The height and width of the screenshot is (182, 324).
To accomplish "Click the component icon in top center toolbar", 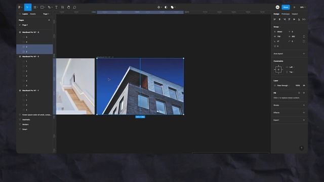I will pos(159,7).
